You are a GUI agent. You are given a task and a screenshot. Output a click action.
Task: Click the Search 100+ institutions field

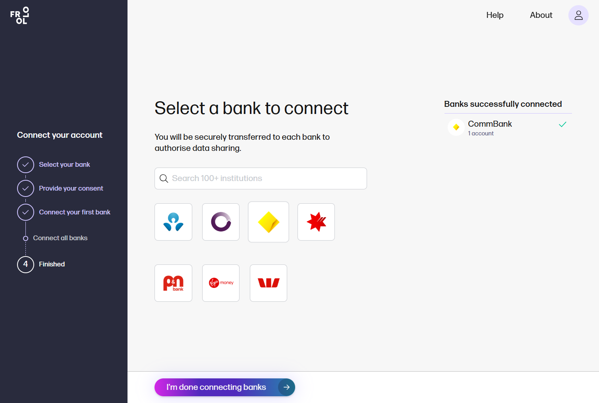click(261, 179)
